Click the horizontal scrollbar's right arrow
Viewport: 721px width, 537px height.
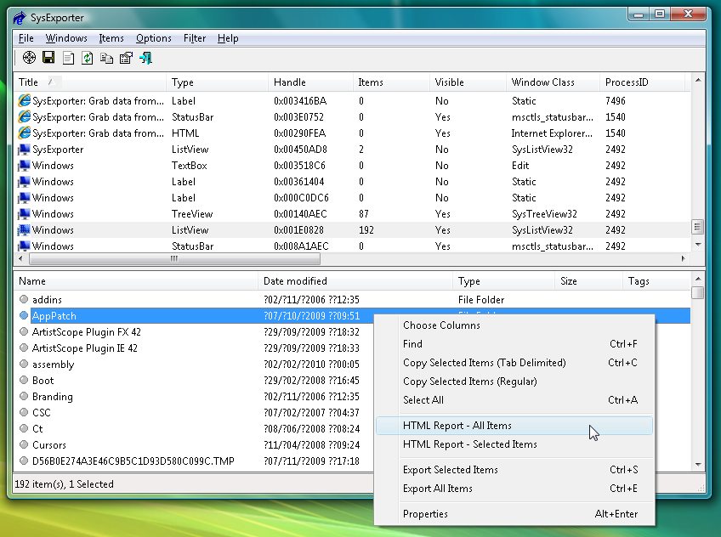(684, 258)
